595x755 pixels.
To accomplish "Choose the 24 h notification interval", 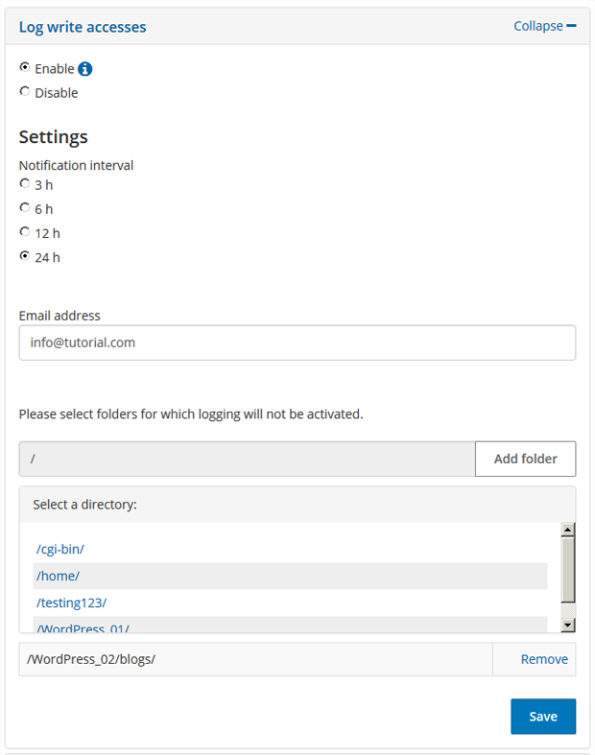I will pyautogui.click(x=25, y=256).
